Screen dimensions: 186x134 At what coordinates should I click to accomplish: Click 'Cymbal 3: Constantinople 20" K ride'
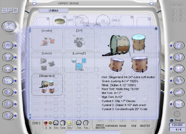click(125, 109)
